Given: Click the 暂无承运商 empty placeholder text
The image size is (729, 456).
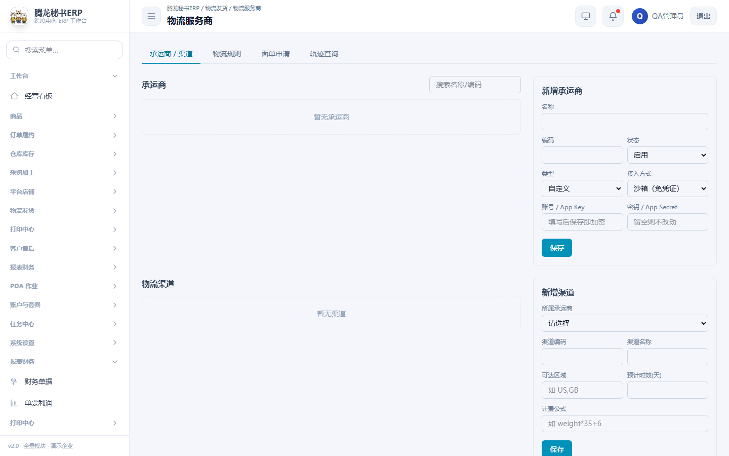Looking at the screenshot, I should (331, 117).
